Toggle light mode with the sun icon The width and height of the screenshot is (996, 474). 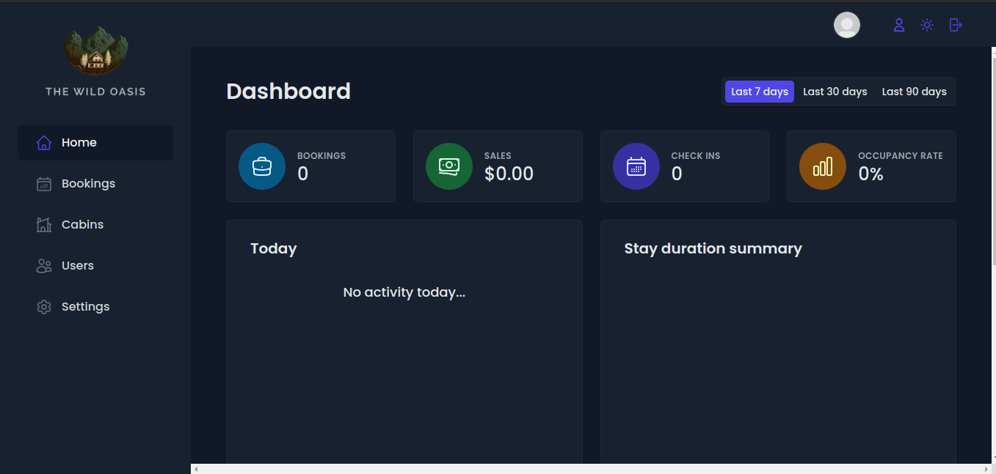(x=927, y=25)
